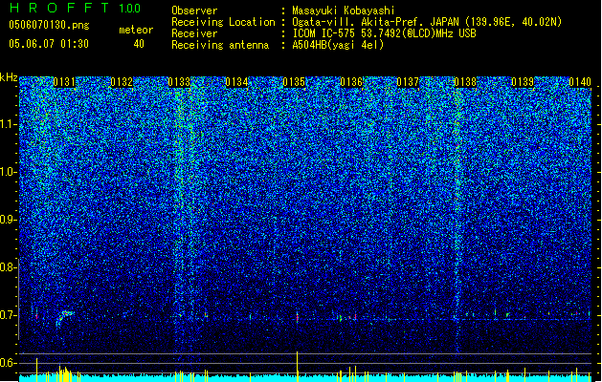This screenshot has width=602, height=382.
Task: Click the kHz axis unit label
Action: click(x=9, y=77)
